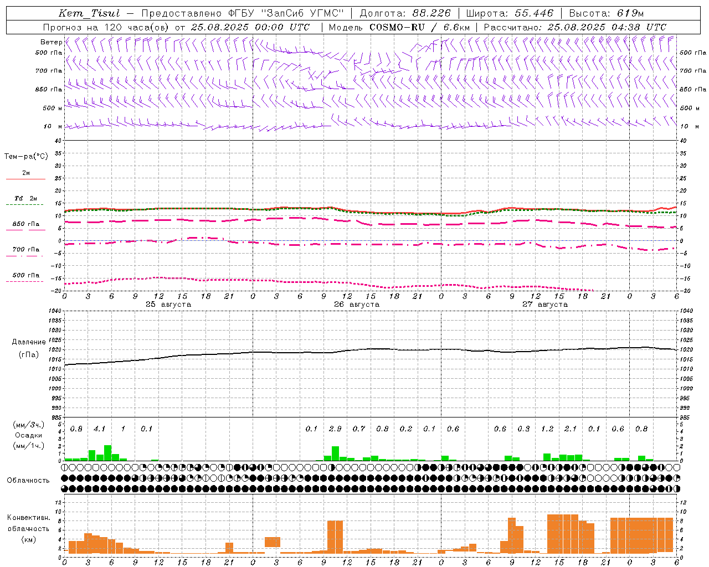Click the station name Kem_Tisul

click(x=89, y=13)
